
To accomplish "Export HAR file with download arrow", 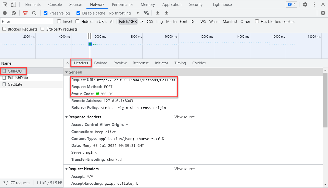I will 167,13.
